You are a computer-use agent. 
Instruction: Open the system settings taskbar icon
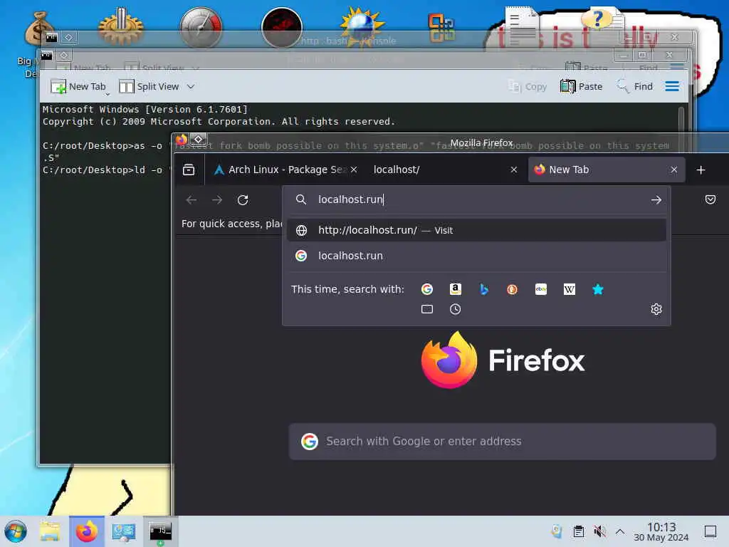pyautogui.click(x=124, y=531)
